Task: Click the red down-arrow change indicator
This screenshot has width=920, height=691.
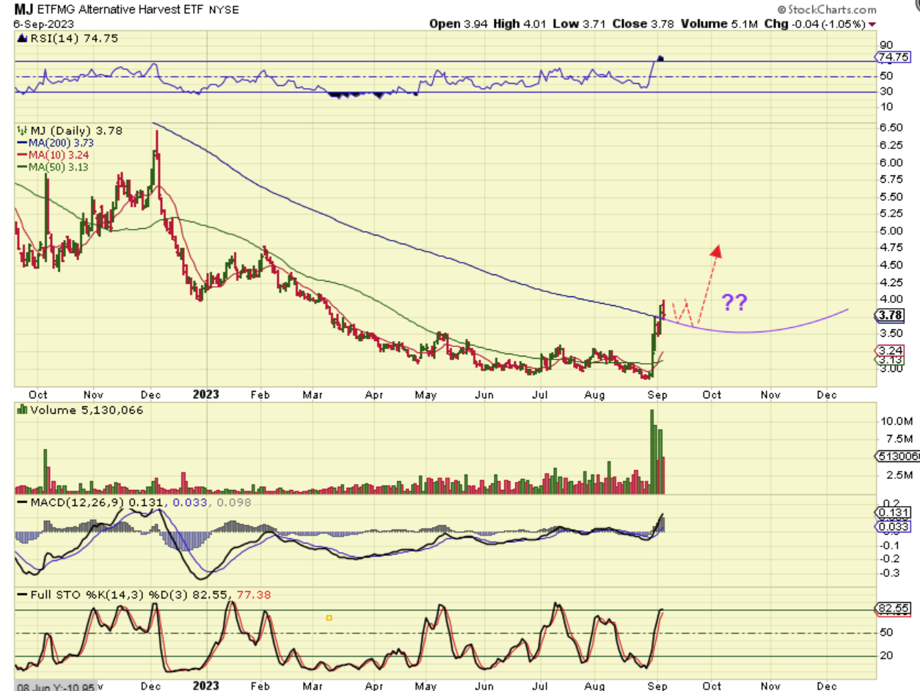Action: 872,24
